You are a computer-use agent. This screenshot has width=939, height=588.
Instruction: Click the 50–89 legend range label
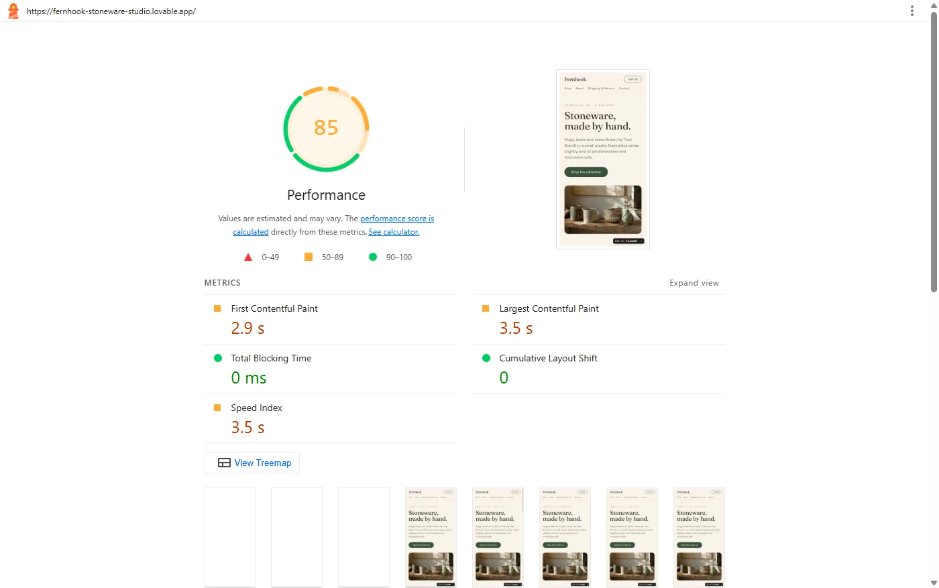point(333,257)
